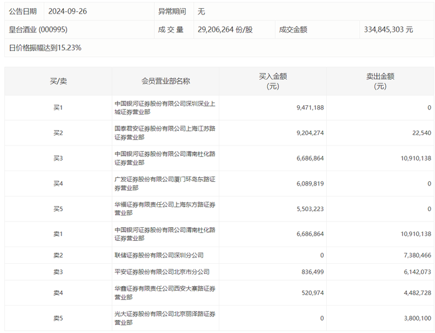Click the 成交金额 label
Screen dimensions: 435x333
point(293,29)
